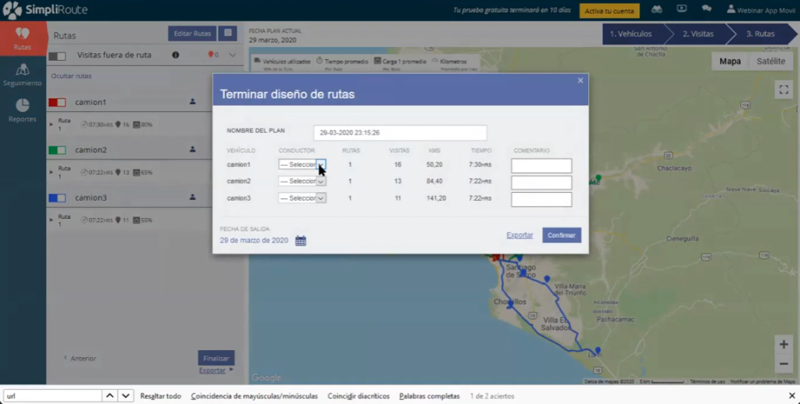
Task: Click the list view icon next to Editar Rutas
Action: (227, 34)
